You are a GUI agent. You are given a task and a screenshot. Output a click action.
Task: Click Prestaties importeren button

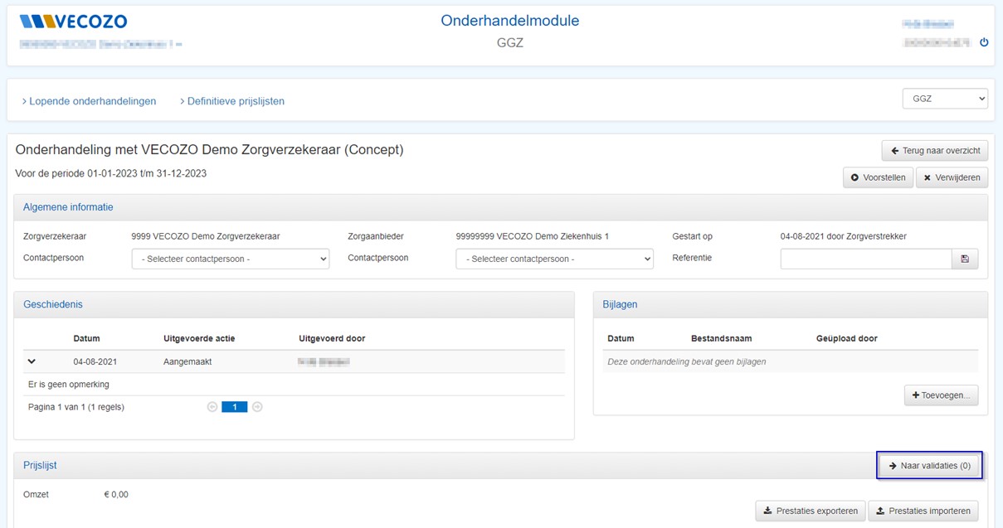tap(923, 511)
